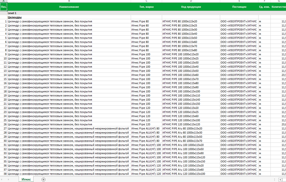
Task: Select cell ИГНИС PIPE 120 1000x115x120
Action: [191, 124]
